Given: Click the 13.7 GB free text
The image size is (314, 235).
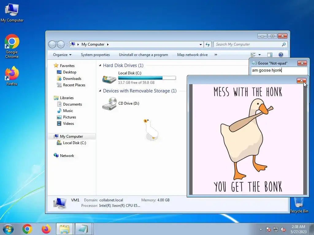Looking at the screenshot, I should [136, 83].
